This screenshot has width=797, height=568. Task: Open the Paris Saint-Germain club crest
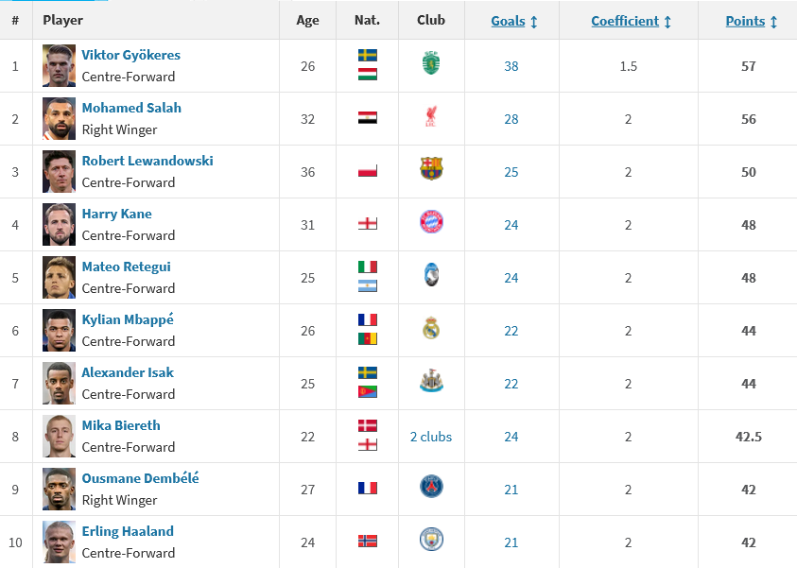pos(431,488)
